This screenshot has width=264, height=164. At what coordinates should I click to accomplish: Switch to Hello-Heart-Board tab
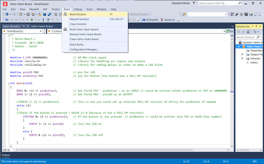[x=42, y=26]
